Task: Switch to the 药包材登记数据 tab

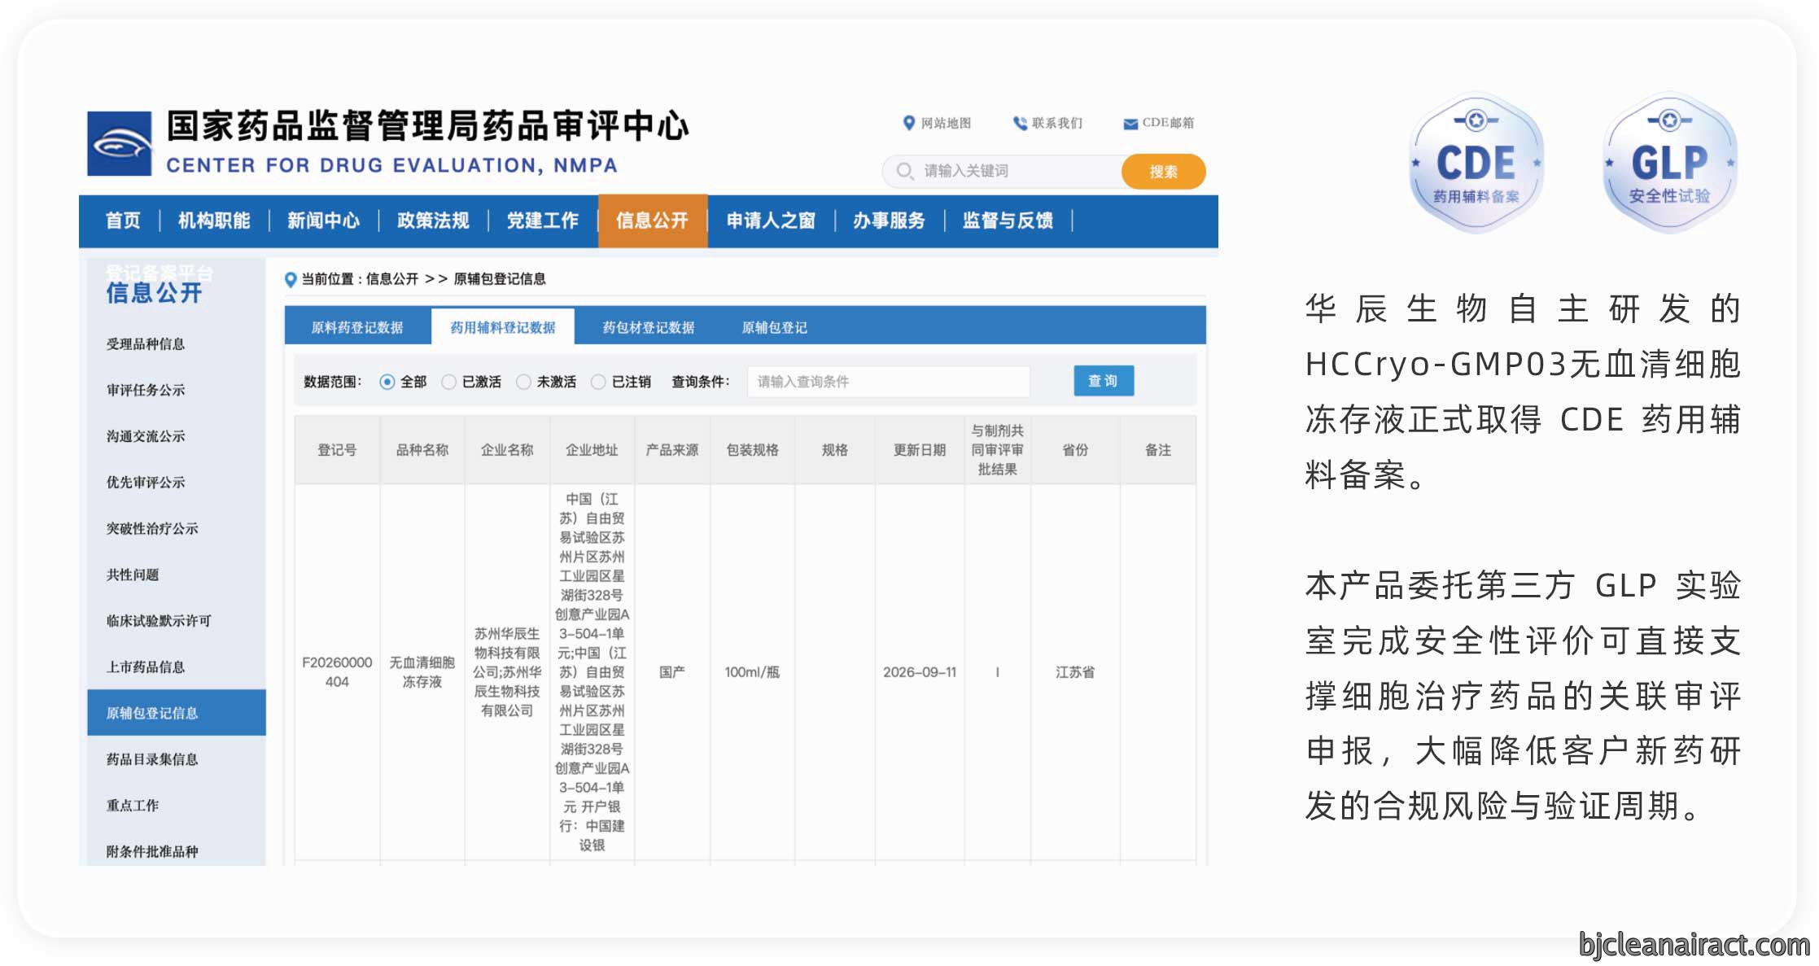Action: click(x=648, y=327)
